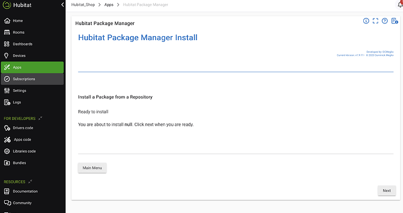
Task: Click the Drivers code icon
Action: tap(7, 128)
